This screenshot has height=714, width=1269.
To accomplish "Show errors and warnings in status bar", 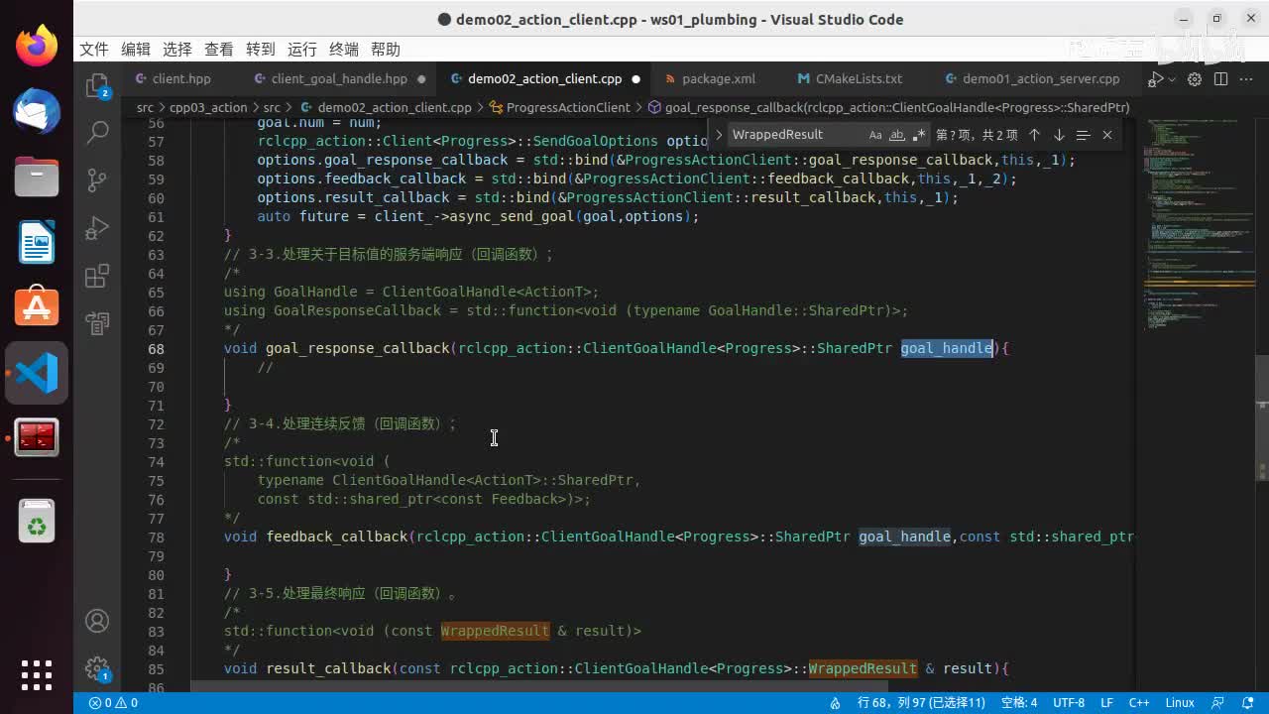I will click(x=113, y=703).
